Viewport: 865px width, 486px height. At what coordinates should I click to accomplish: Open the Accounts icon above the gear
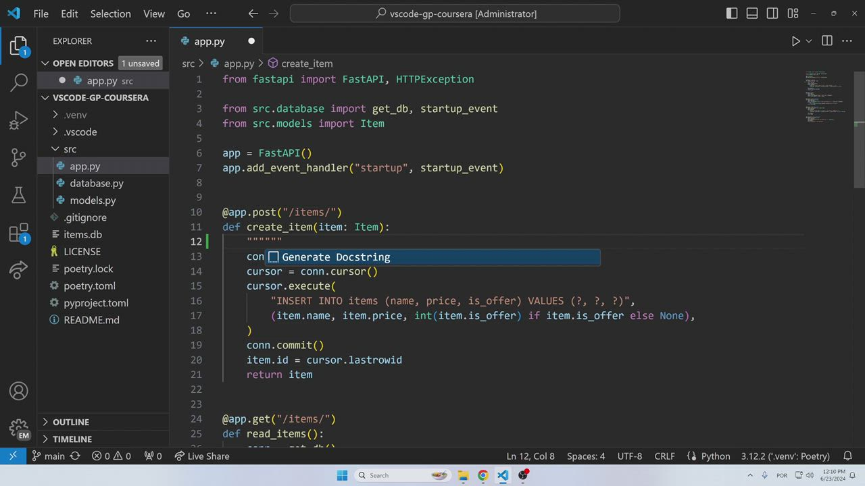point(18,391)
